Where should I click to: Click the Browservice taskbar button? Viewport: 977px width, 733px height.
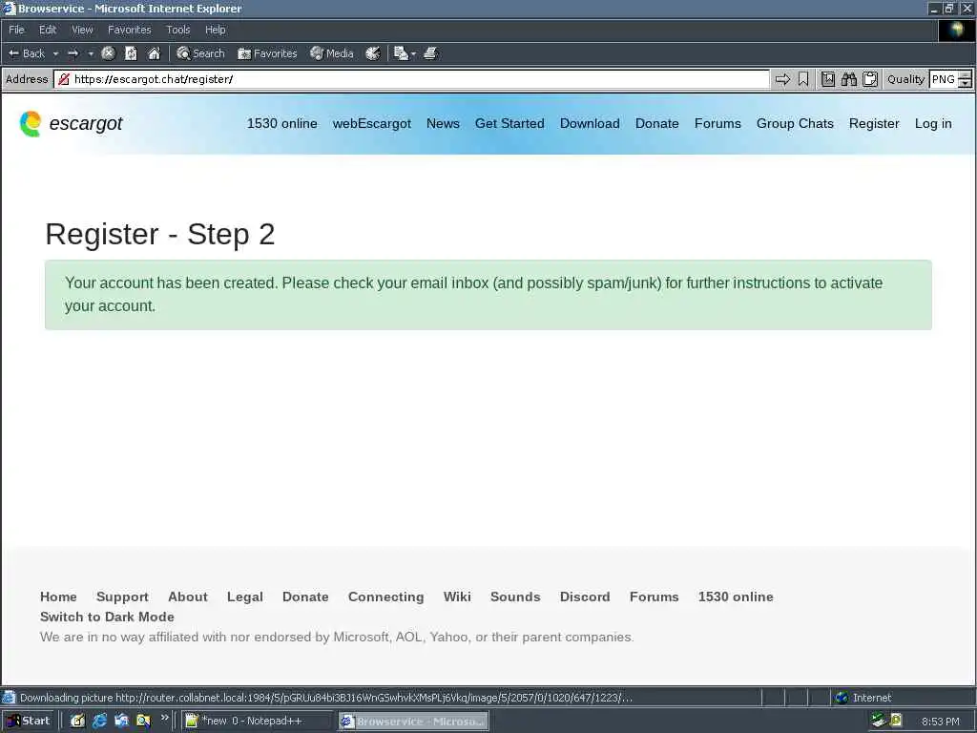[x=412, y=722]
